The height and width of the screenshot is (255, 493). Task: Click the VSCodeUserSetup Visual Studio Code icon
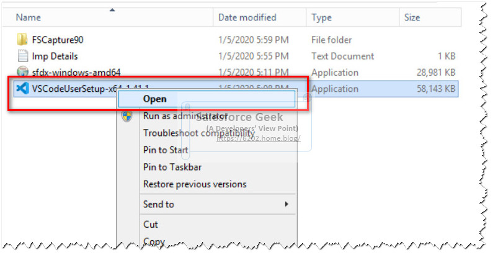click(x=22, y=88)
